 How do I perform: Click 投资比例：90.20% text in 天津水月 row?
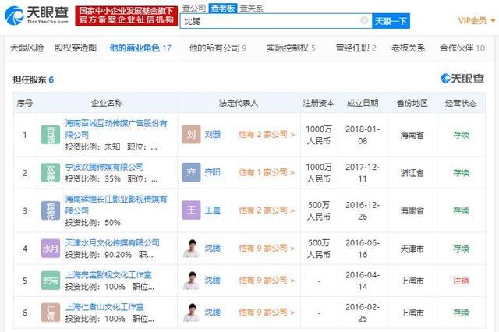pos(98,255)
